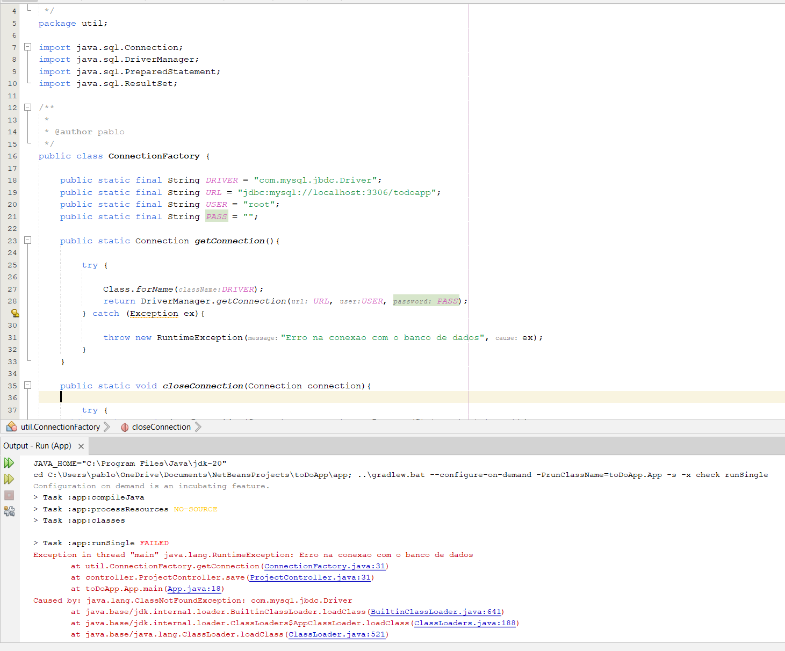Collapse the Javadoc comment fold above the ConnectionFactory class
The height and width of the screenshot is (651, 785).
[x=27, y=107]
